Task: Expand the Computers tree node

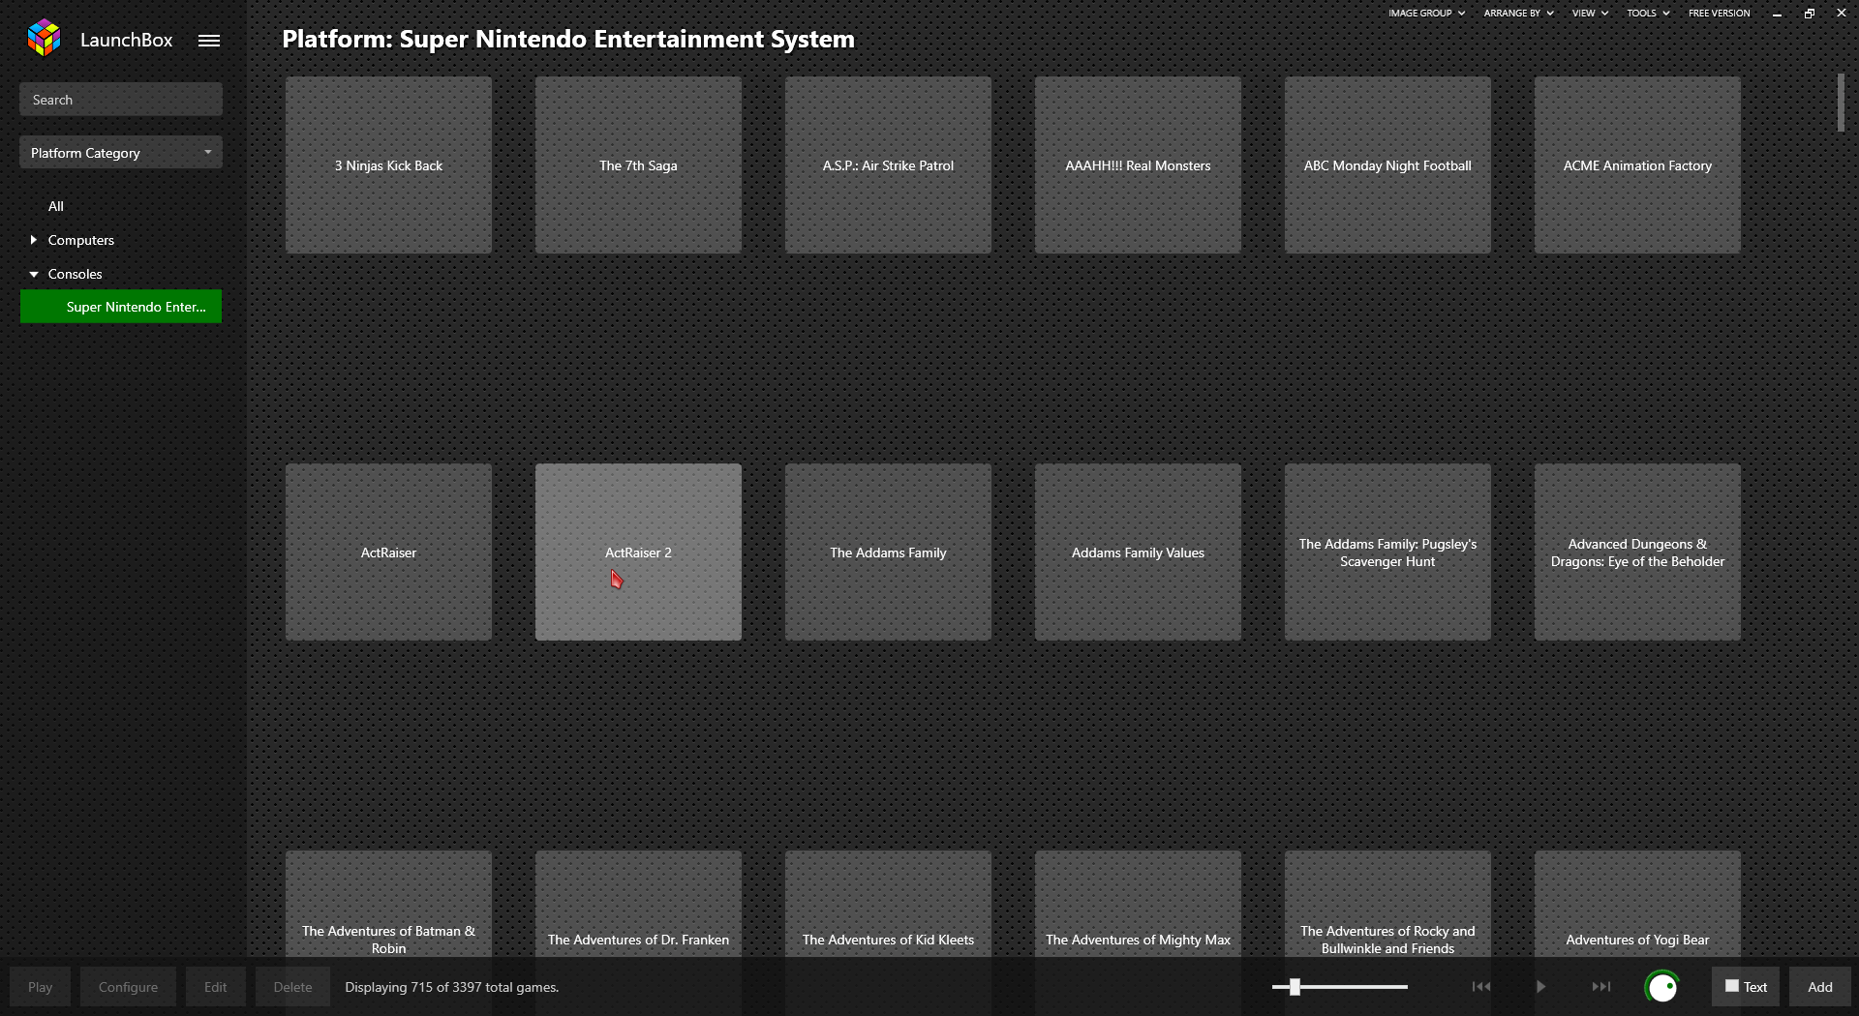Action: pos(34,240)
